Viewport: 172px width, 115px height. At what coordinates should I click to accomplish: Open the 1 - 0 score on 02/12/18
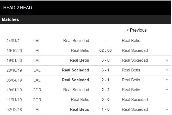[x=105, y=109]
